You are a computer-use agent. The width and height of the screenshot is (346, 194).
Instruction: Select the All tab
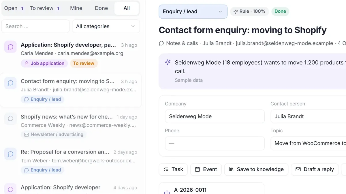coord(127,8)
